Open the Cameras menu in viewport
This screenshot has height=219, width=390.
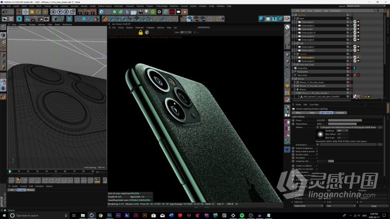22,25
